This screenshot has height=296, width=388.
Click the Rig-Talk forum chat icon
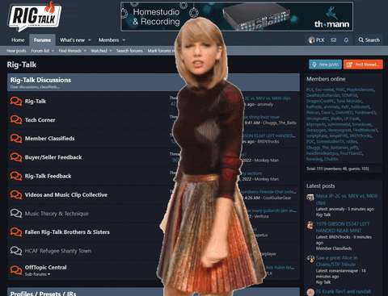click(16, 101)
